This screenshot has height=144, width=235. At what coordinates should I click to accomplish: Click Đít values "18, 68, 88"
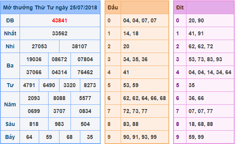(x=201, y=124)
